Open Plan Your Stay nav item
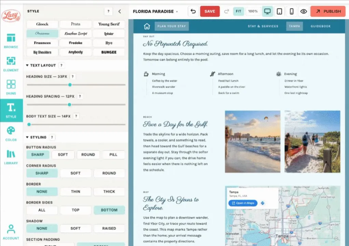The height and width of the screenshot is (246, 349). (172, 26)
